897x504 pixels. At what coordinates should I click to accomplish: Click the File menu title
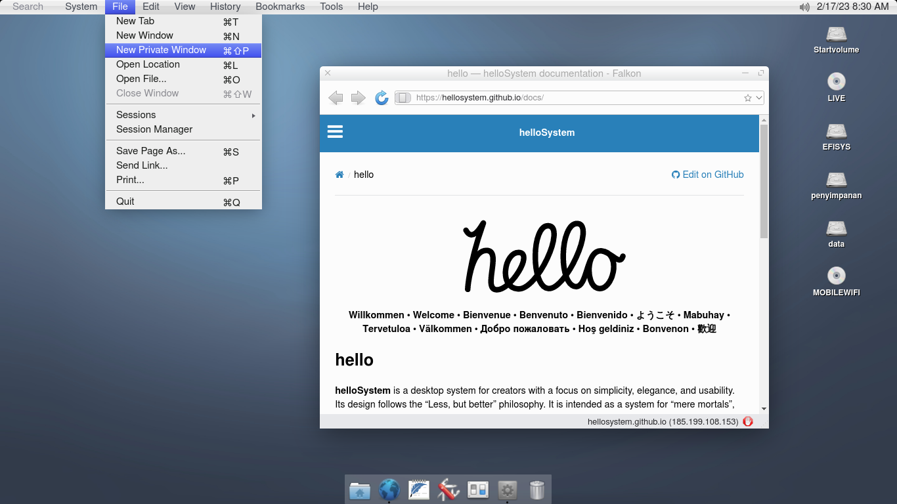pos(120,7)
